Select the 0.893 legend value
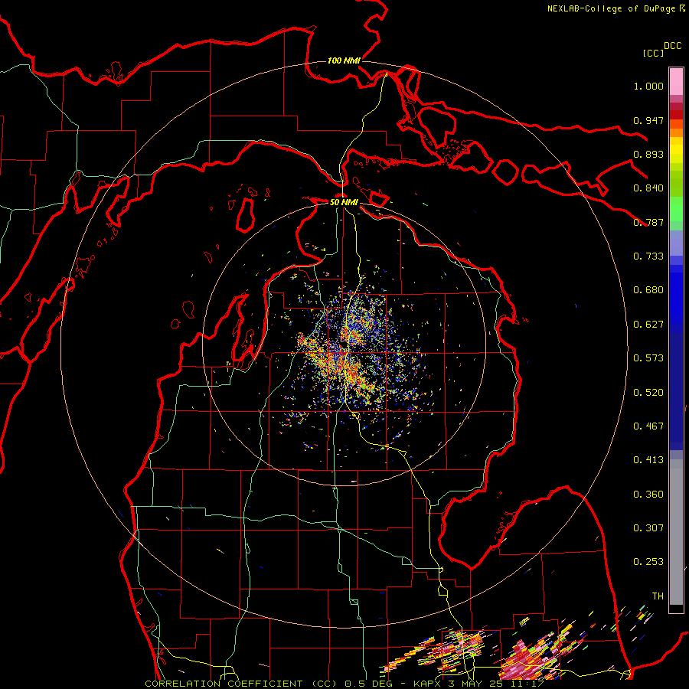This screenshot has height=689, width=689. click(648, 154)
